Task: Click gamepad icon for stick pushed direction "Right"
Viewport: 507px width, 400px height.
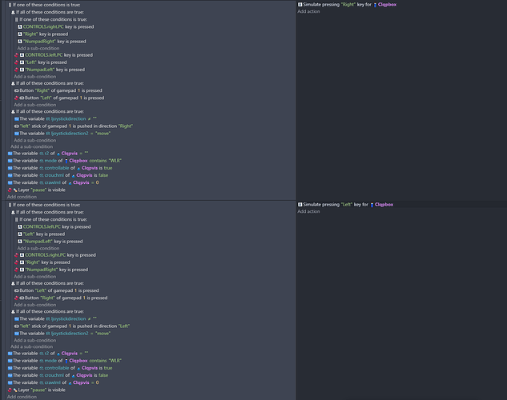Action: [x=17, y=126]
